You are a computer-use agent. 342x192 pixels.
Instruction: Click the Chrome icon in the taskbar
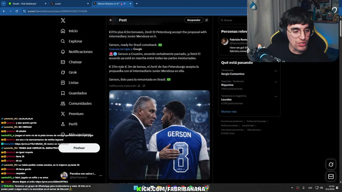(207, 188)
